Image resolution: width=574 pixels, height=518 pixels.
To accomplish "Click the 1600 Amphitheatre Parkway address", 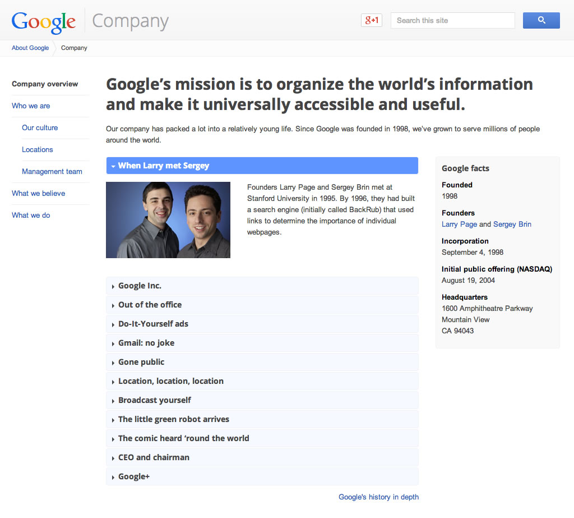I will point(487,308).
